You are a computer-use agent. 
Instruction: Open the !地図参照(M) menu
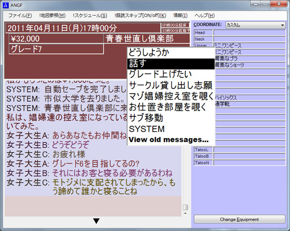pos(52,16)
